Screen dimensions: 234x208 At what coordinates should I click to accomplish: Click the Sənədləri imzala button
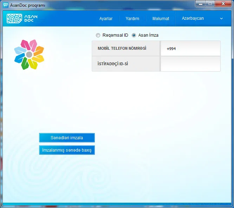click(67, 137)
